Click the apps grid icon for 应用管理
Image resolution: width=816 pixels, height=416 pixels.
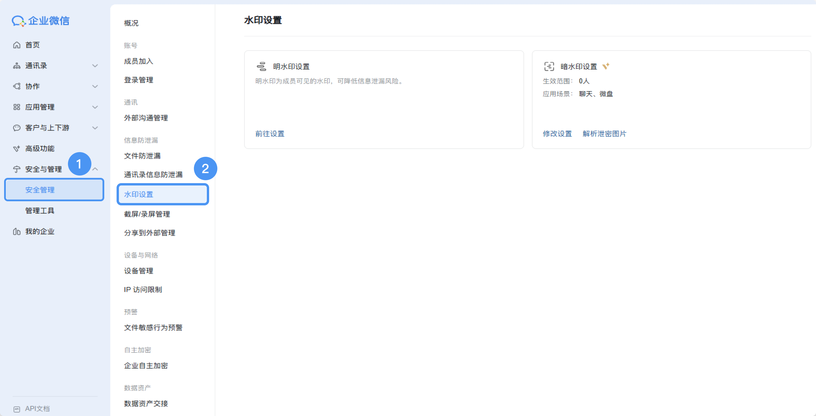point(17,107)
